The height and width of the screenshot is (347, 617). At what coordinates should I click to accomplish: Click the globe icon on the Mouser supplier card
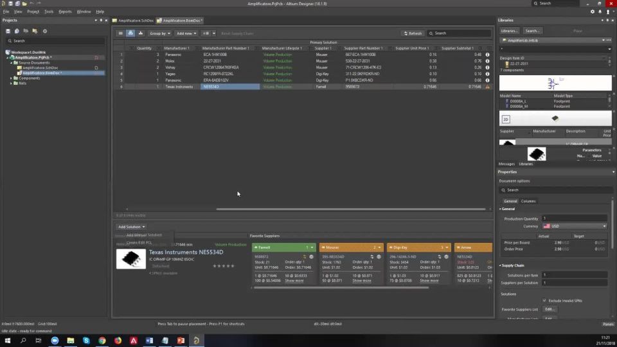[x=379, y=257]
